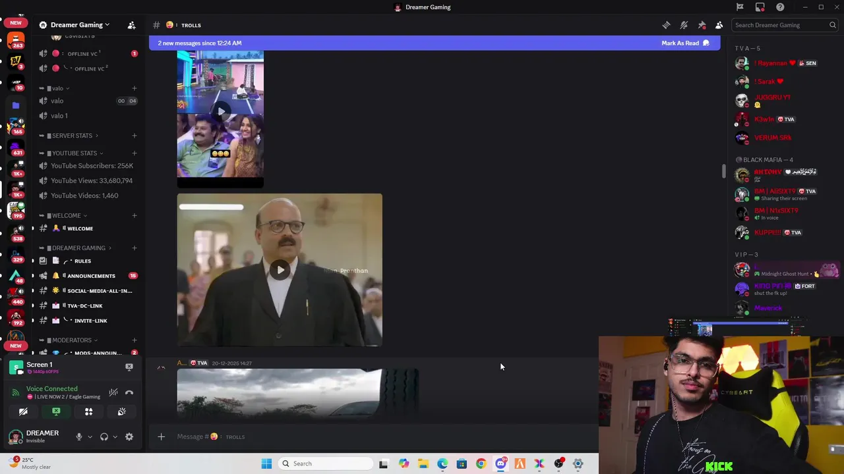Open the INVITE-LINK channel
844x474 pixels.
[x=88, y=321]
